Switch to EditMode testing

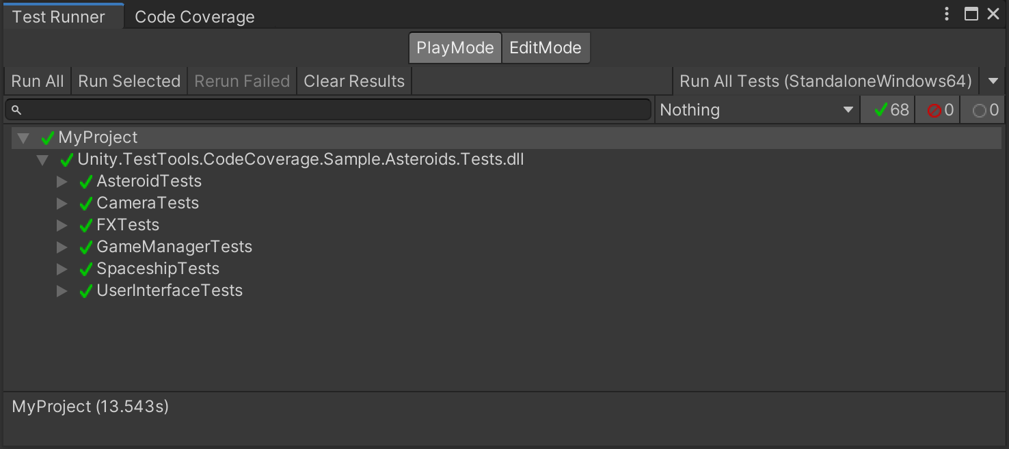pos(546,47)
